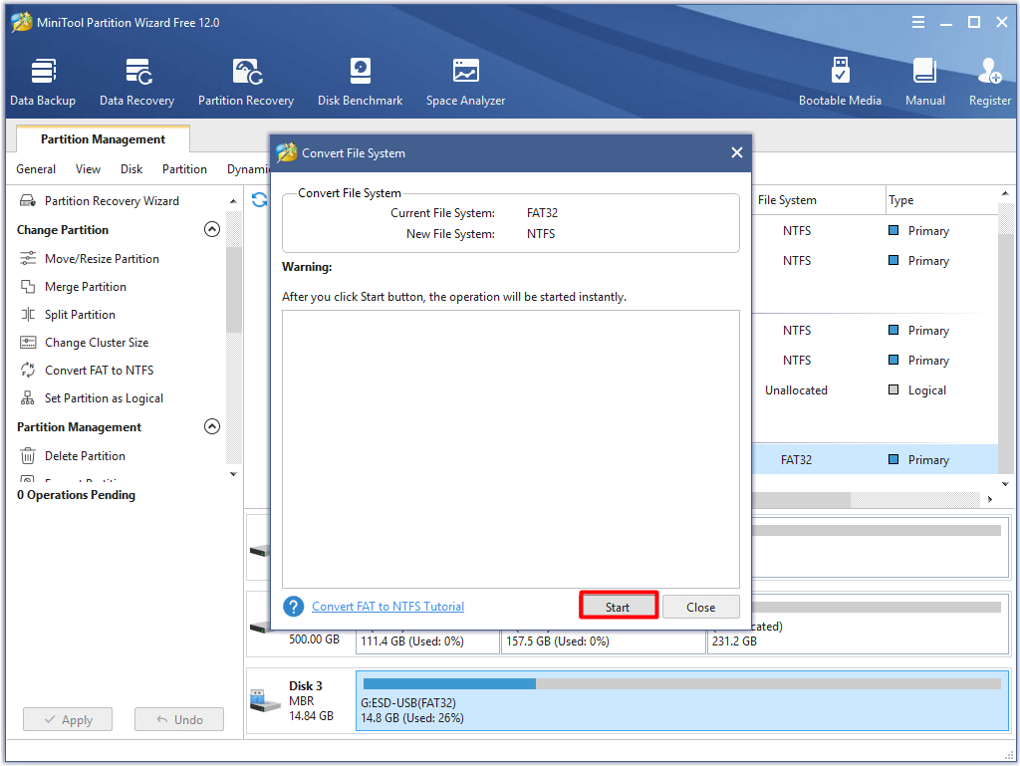Screen dimensions: 1020x766
Task: Click the Split Partition icon
Action: click(x=28, y=315)
